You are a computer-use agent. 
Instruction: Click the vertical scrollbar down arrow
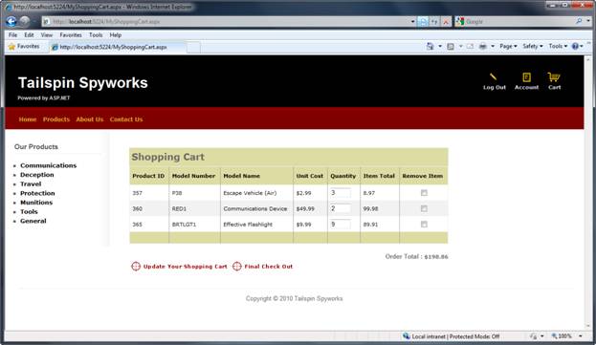tap(588, 327)
